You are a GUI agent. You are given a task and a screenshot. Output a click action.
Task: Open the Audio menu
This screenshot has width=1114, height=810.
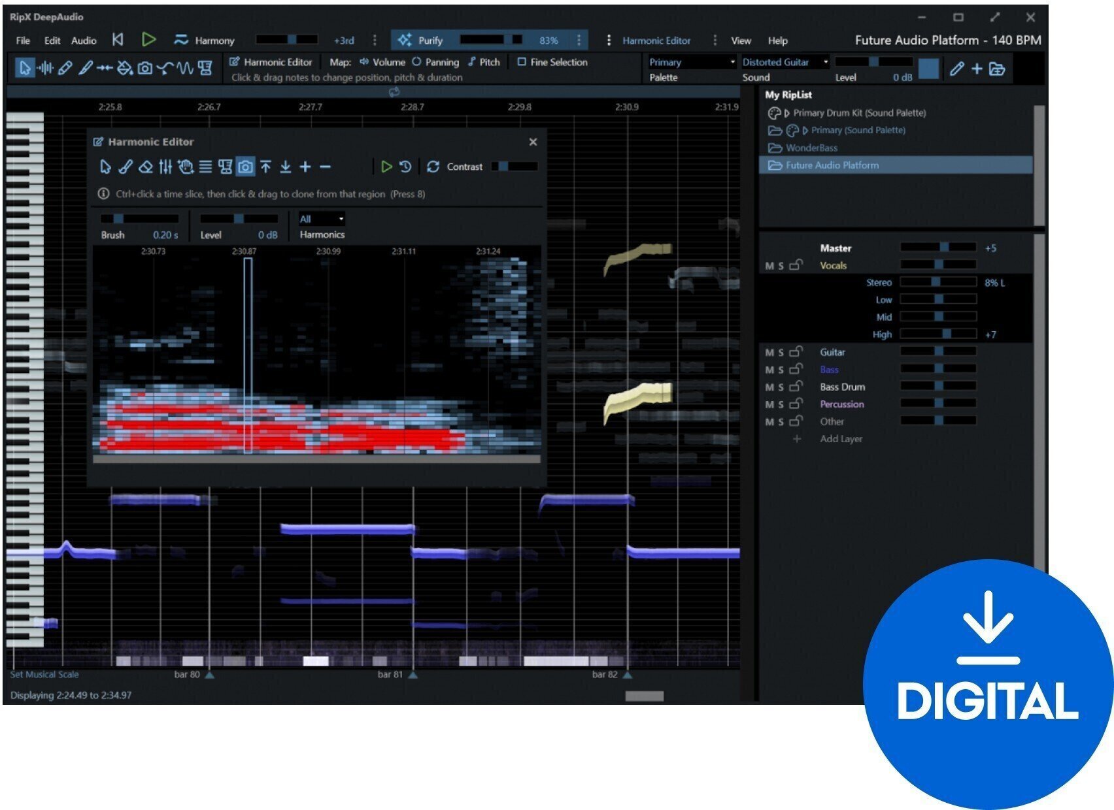(x=84, y=40)
